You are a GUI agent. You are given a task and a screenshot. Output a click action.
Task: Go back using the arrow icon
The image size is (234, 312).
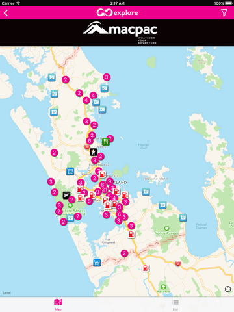pyautogui.click(x=6, y=13)
